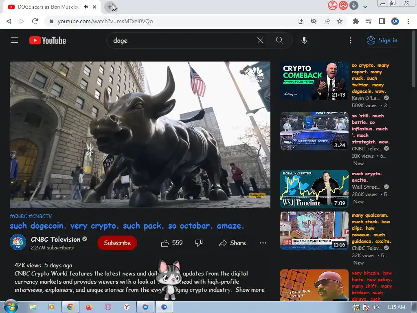Open the #CNBC hashtag link
The image size is (417, 313).
click(18, 216)
